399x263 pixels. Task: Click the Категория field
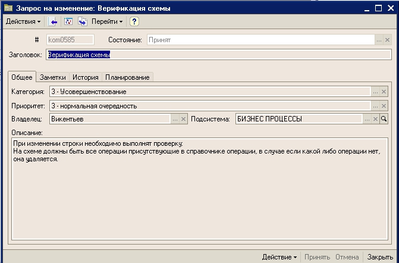click(210, 92)
